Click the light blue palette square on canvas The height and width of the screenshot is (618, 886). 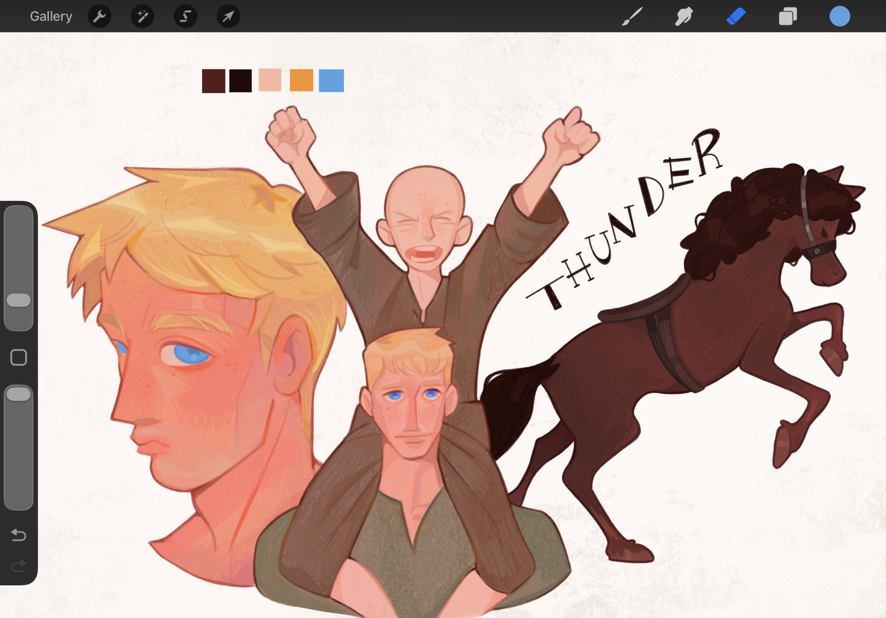331,81
